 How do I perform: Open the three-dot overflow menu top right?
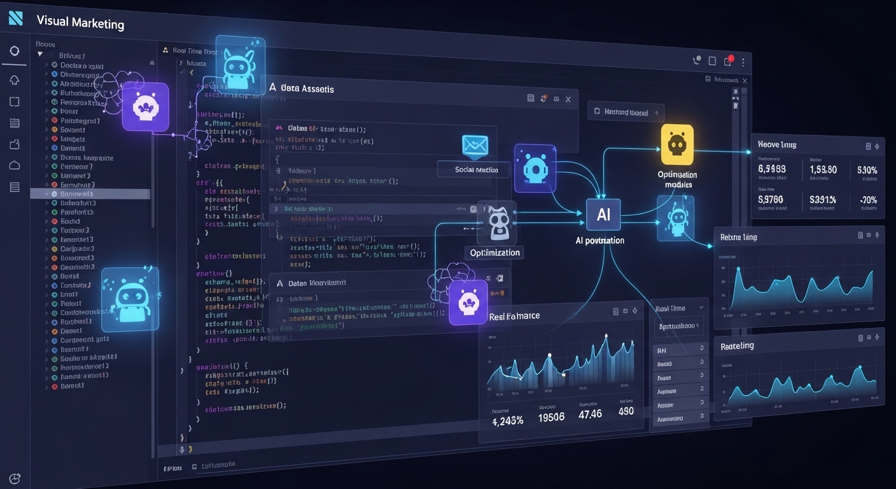click(743, 60)
